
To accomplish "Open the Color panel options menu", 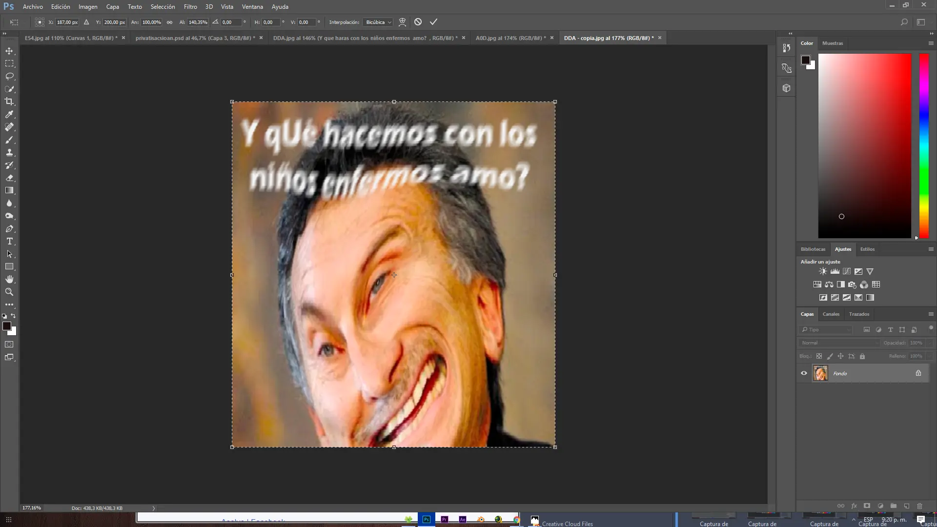I will tap(931, 43).
